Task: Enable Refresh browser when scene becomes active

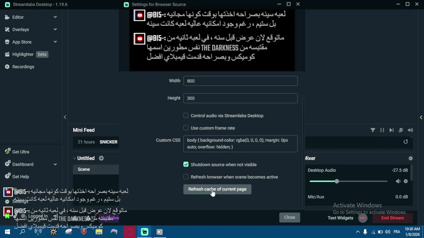Action: [x=186, y=177]
